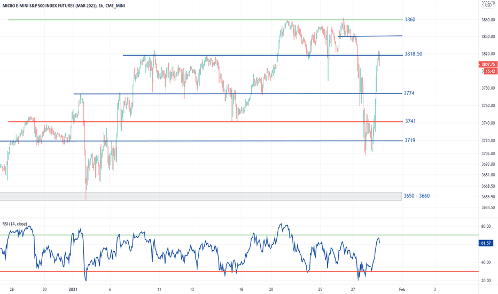Click date 18 on the time axis
498x294 pixels.
point(241,290)
